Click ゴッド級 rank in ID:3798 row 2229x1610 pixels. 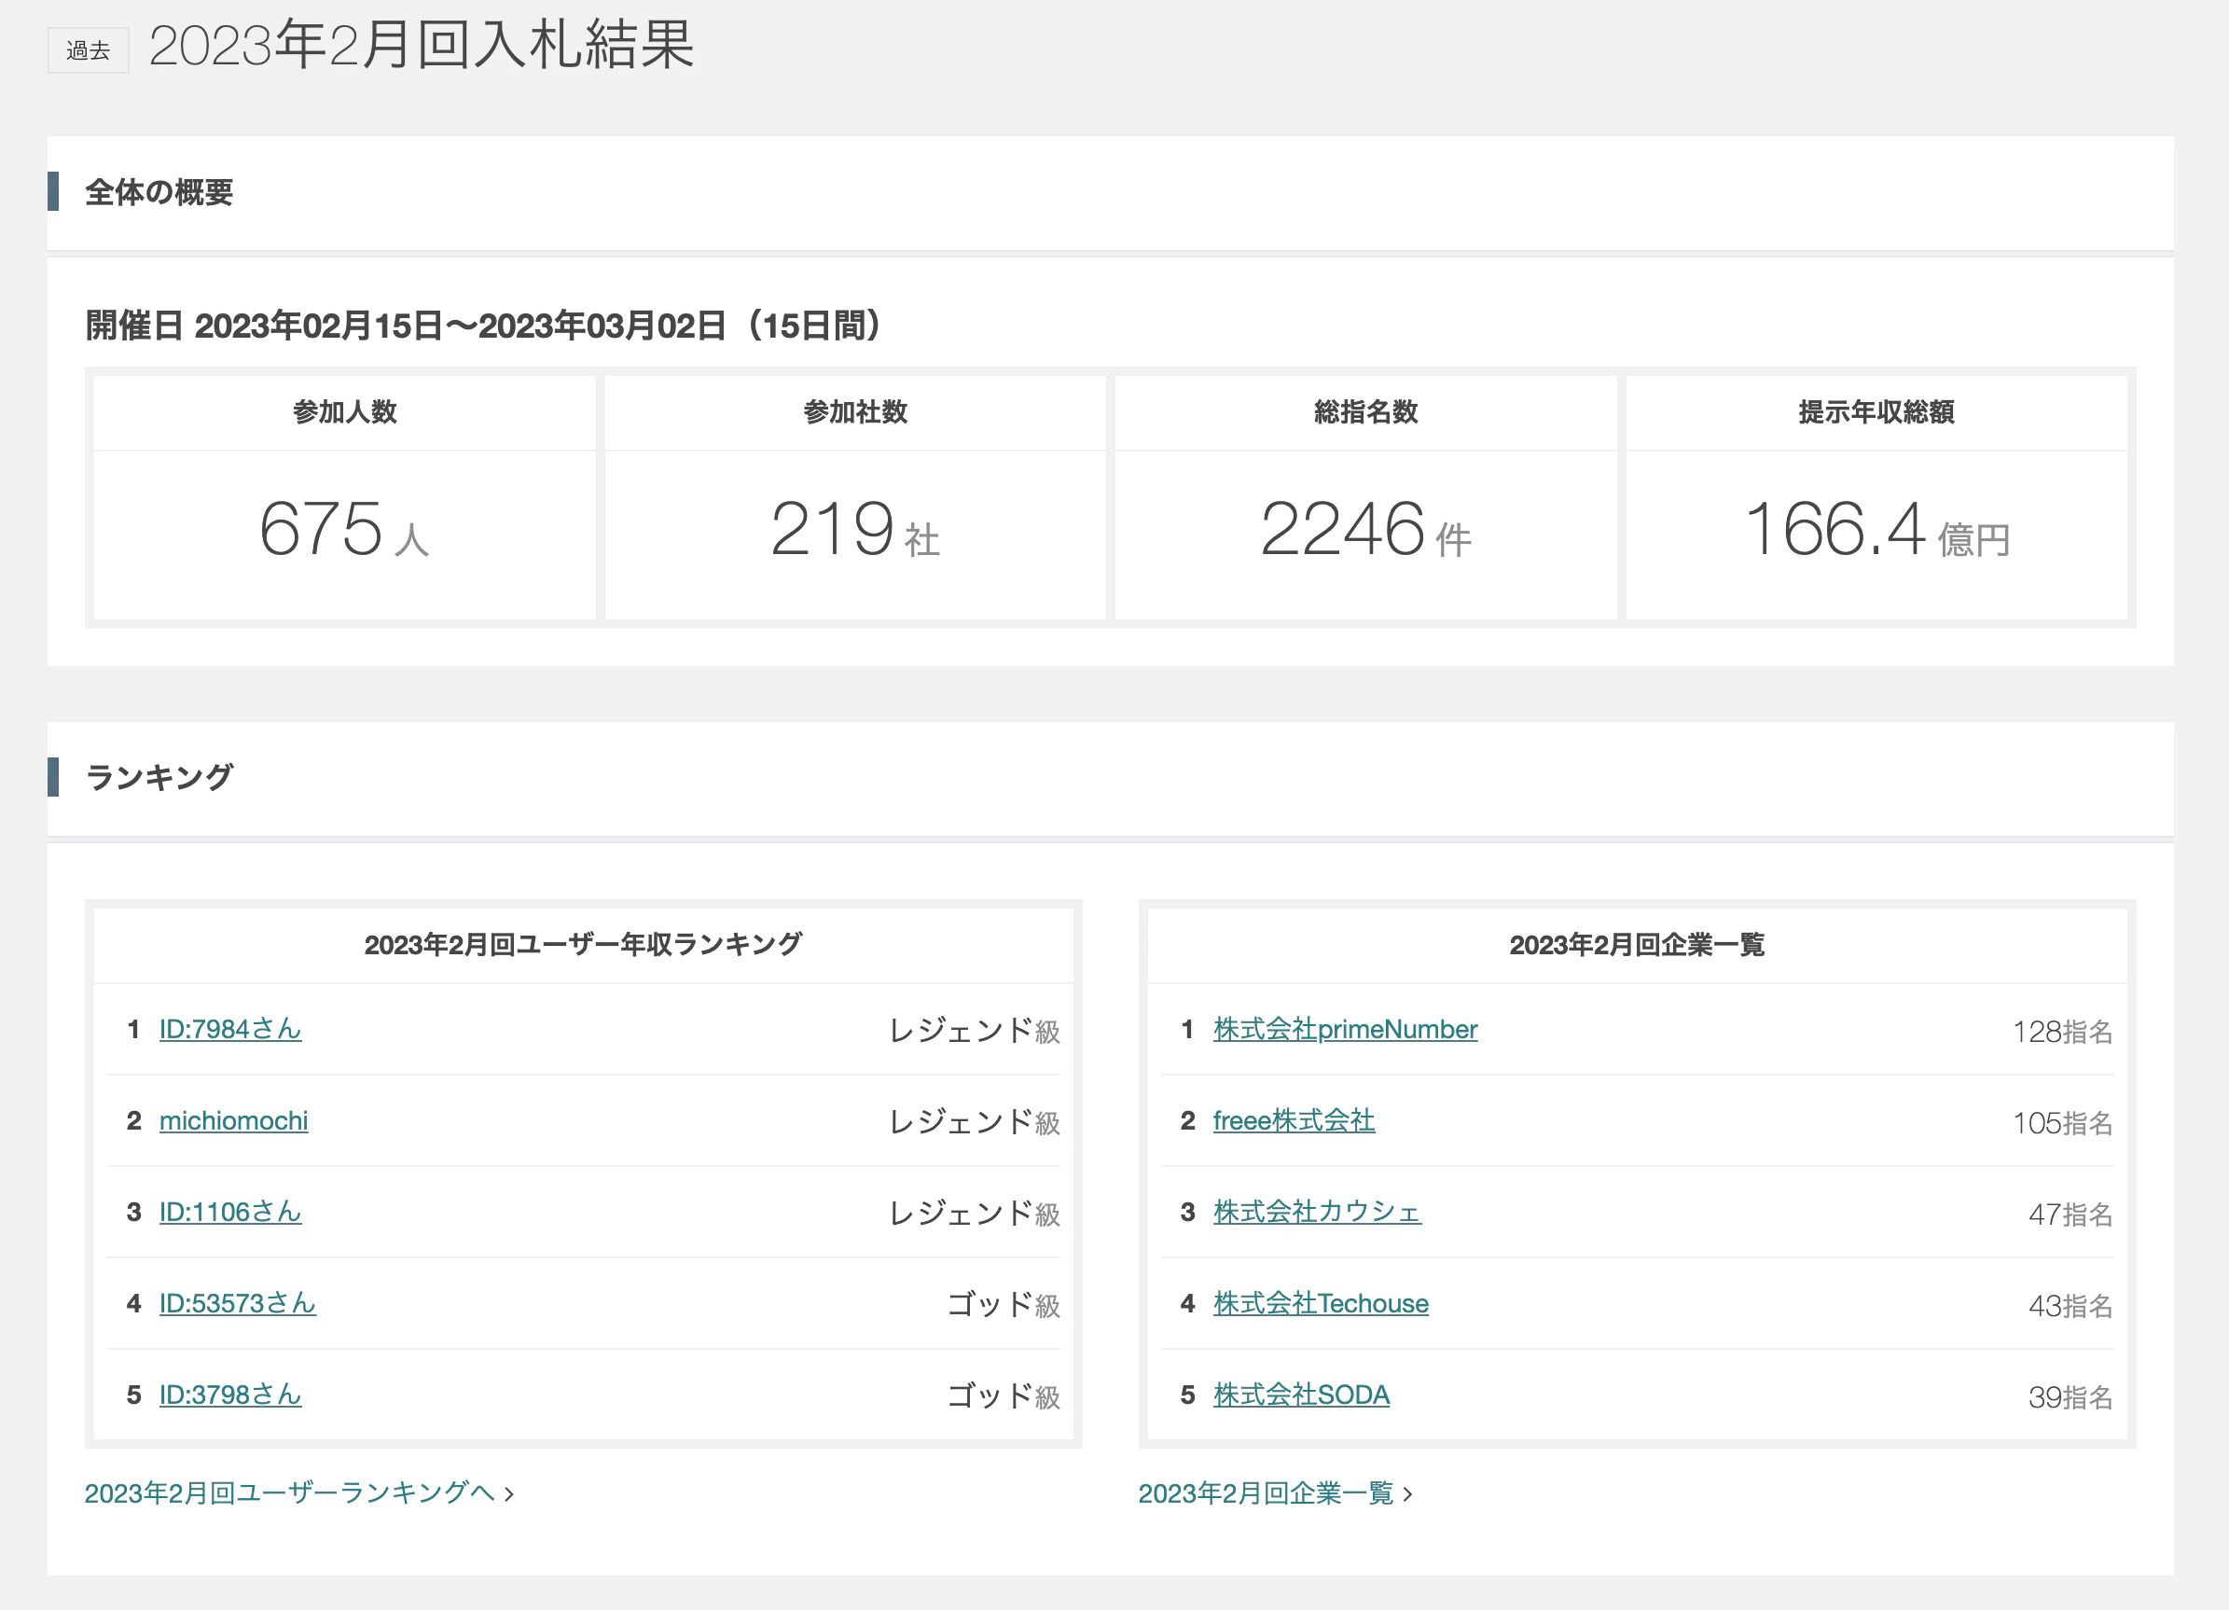[1004, 1395]
